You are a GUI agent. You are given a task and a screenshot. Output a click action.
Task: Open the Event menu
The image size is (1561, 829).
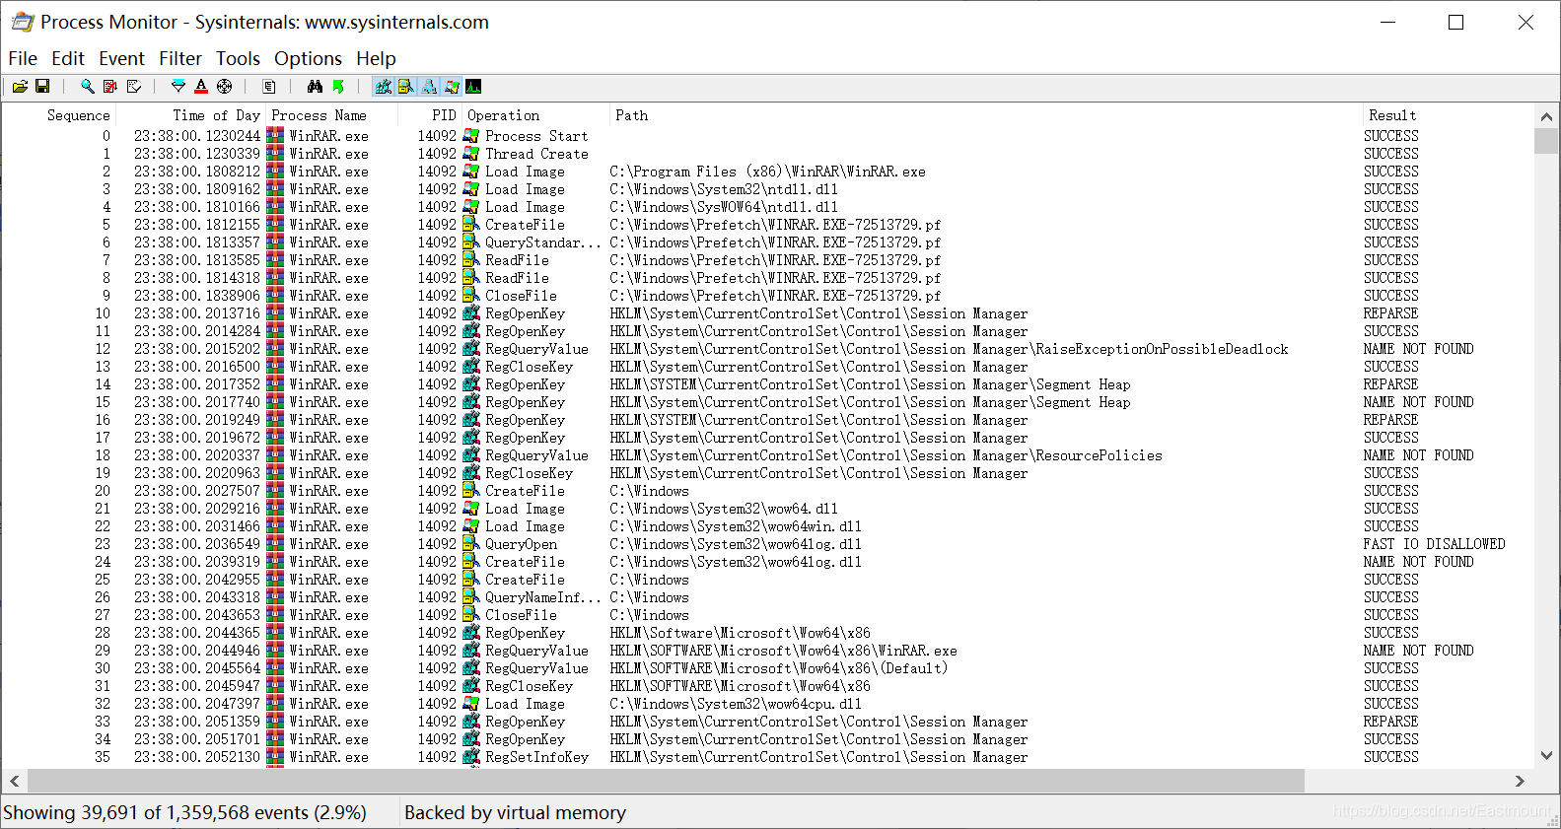point(121,58)
